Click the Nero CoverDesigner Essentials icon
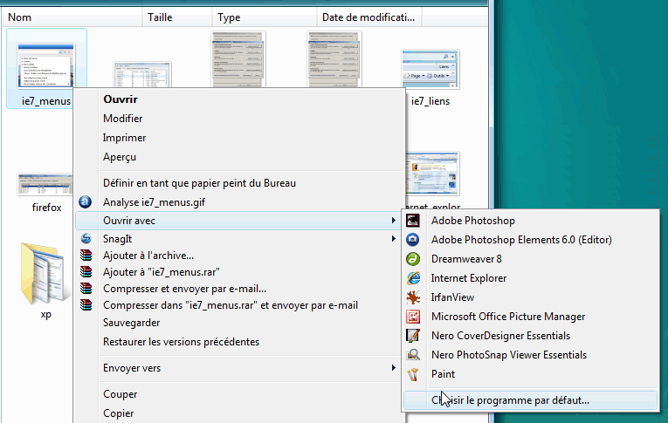This screenshot has width=668, height=423. [414, 336]
